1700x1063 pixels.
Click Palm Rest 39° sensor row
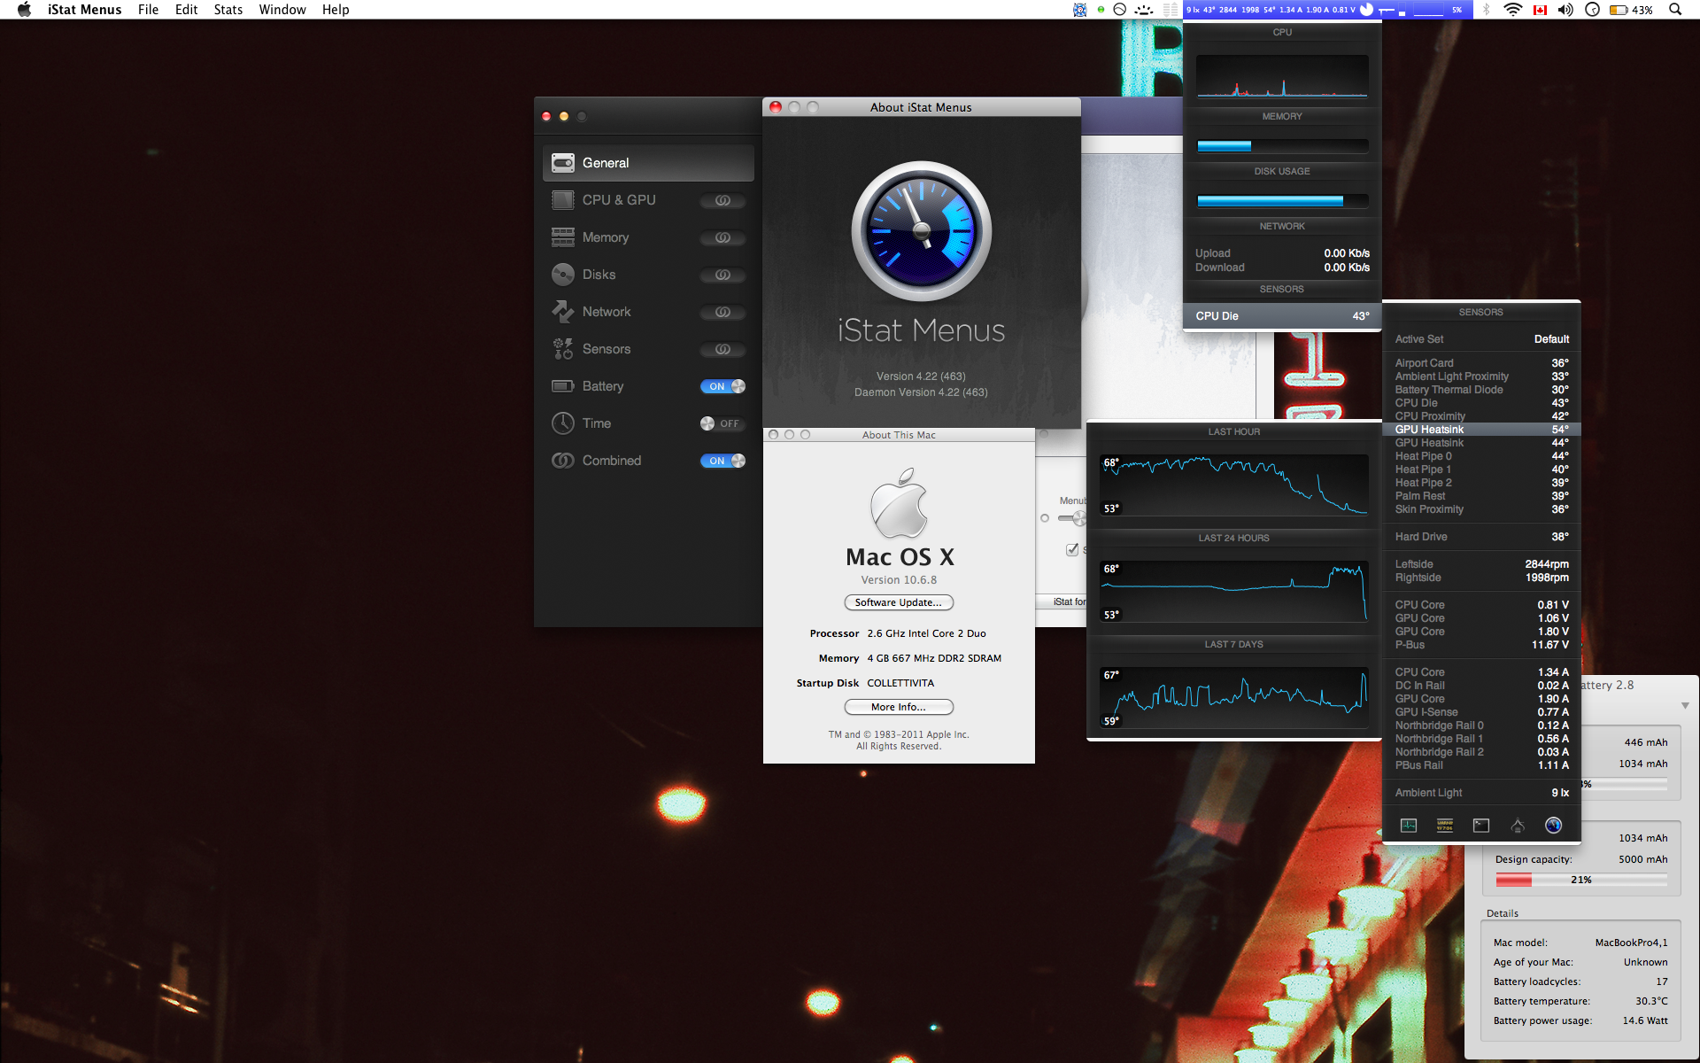point(1481,496)
